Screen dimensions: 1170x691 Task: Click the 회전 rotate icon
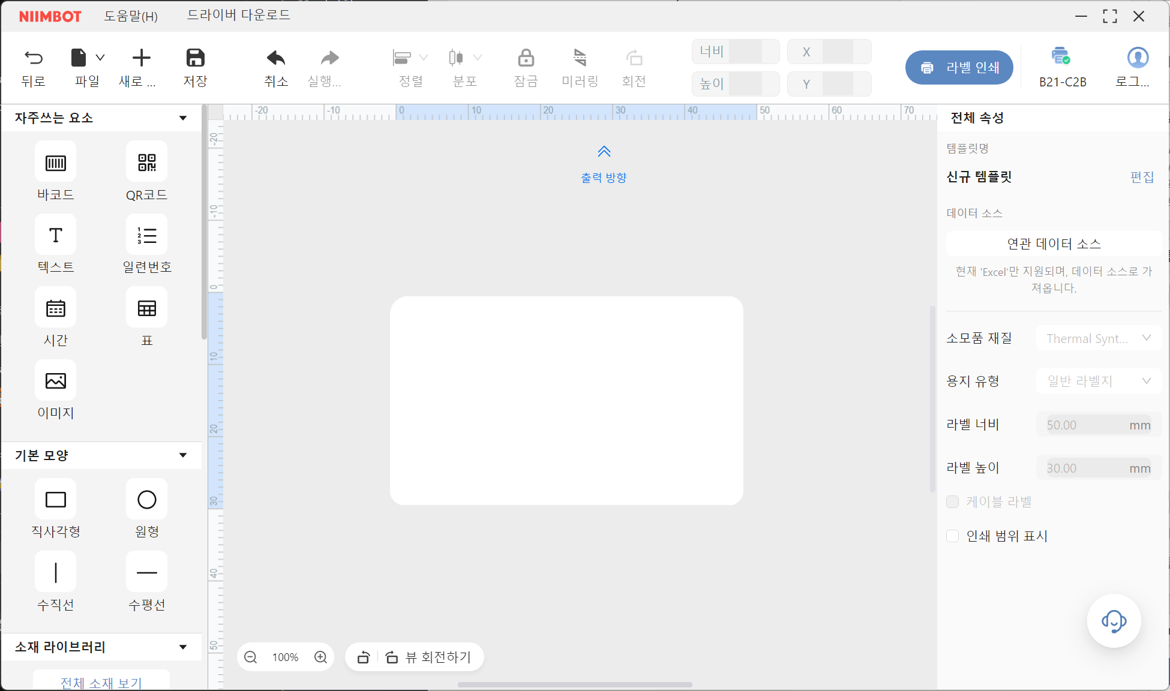click(634, 58)
